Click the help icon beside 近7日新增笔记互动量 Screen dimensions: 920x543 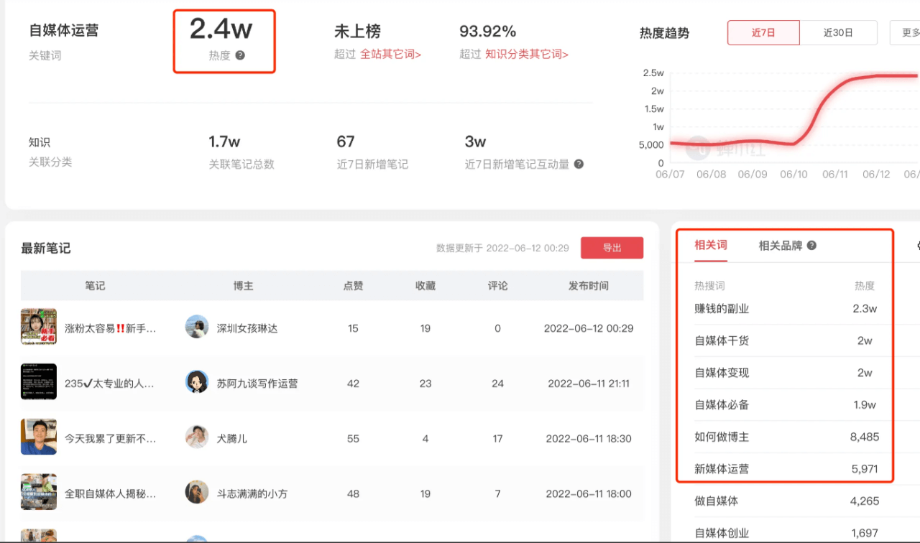click(579, 164)
